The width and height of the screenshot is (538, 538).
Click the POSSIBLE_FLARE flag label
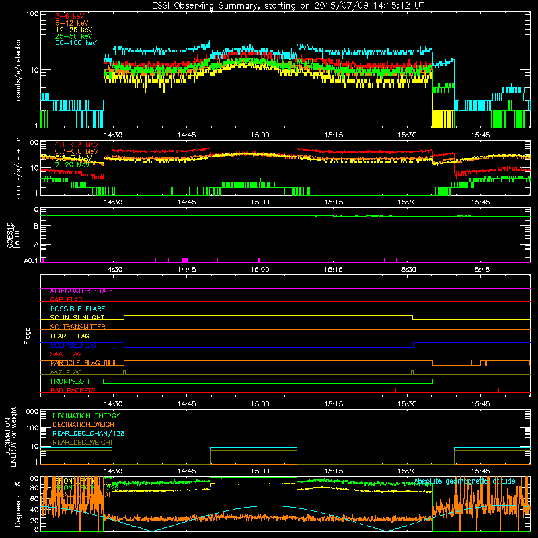[77, 309]
